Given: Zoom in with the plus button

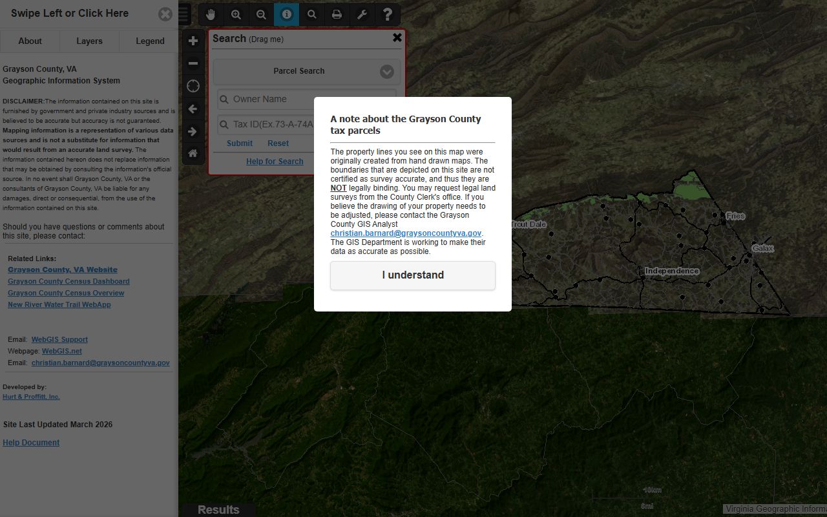Looking at the screenshot, I should [x=193, y=41].
